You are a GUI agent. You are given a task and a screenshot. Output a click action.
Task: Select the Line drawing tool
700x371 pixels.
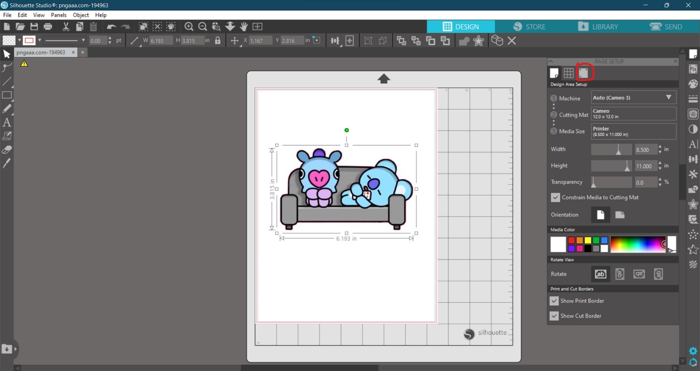point(7,81)
